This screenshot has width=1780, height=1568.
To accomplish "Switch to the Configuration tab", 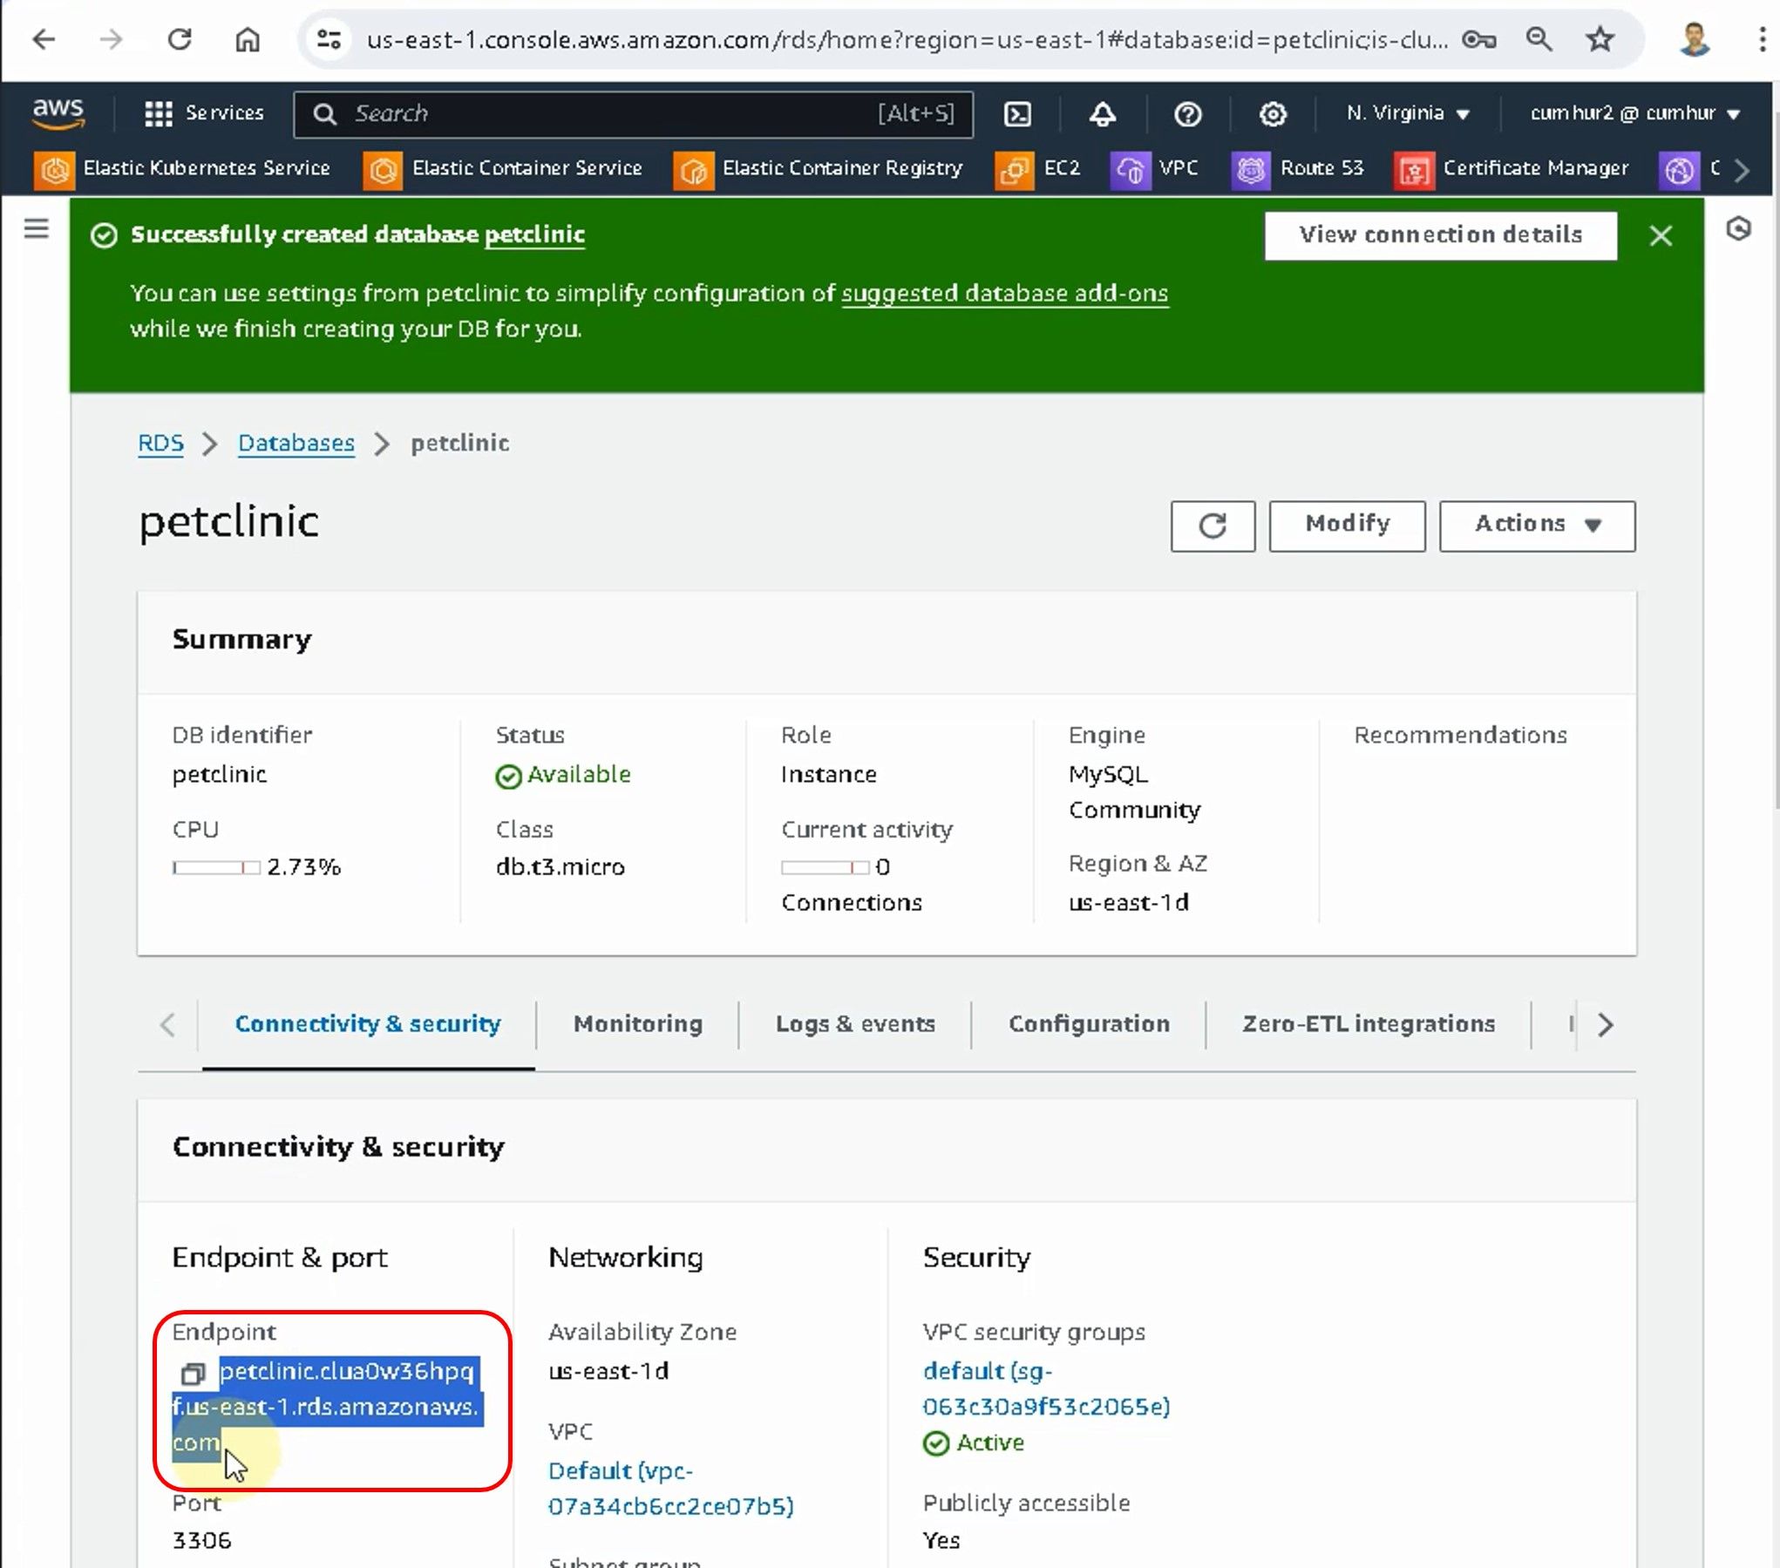I will point(1089,1023).
